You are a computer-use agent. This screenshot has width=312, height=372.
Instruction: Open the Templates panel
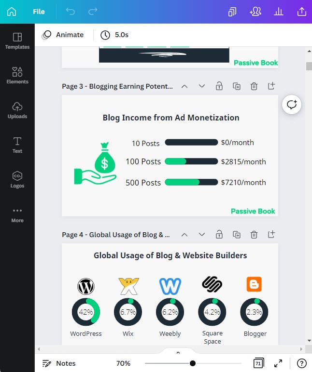tap(17, 41)
